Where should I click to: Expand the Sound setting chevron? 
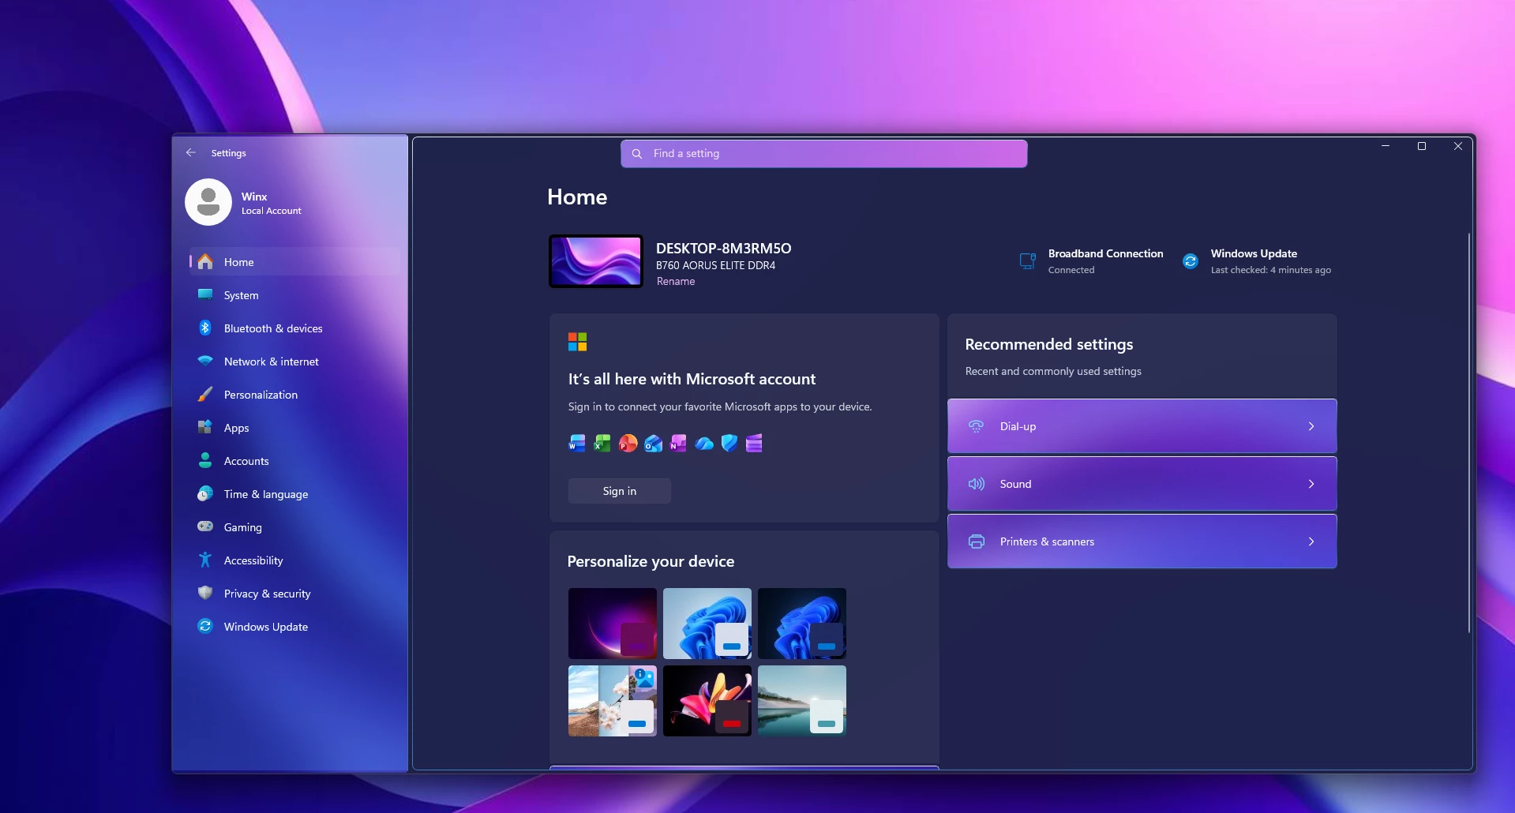pos(1311,484)
